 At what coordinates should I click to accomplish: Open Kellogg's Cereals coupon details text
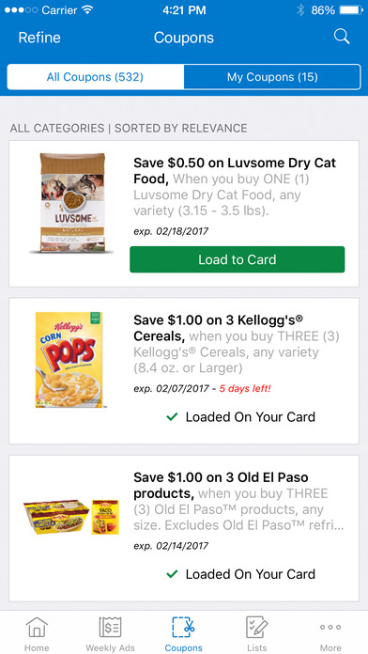pyautogui.click(x=238, y=344)
